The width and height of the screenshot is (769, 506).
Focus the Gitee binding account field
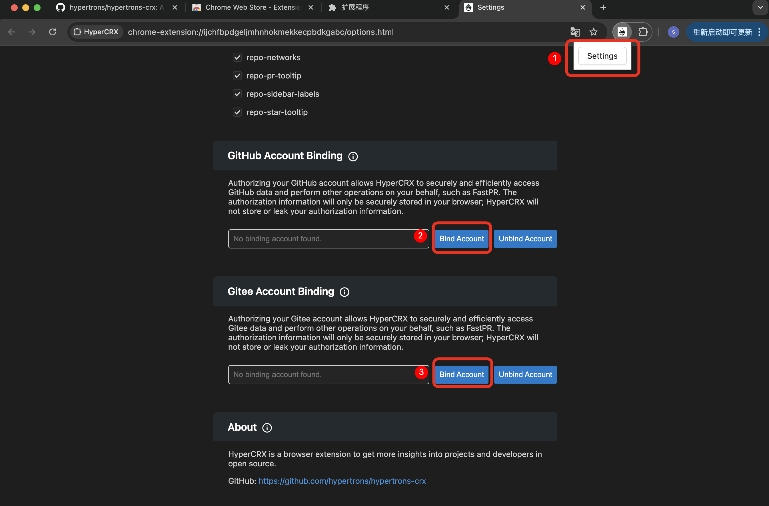coord(329,375)
